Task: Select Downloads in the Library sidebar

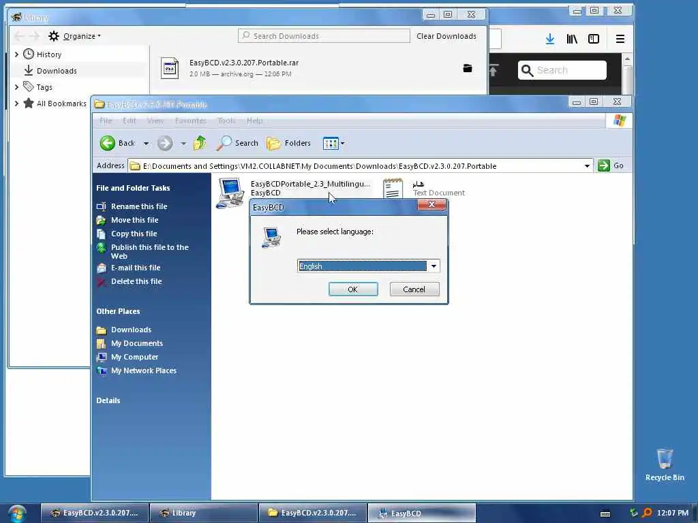Action: pos(57,71)
